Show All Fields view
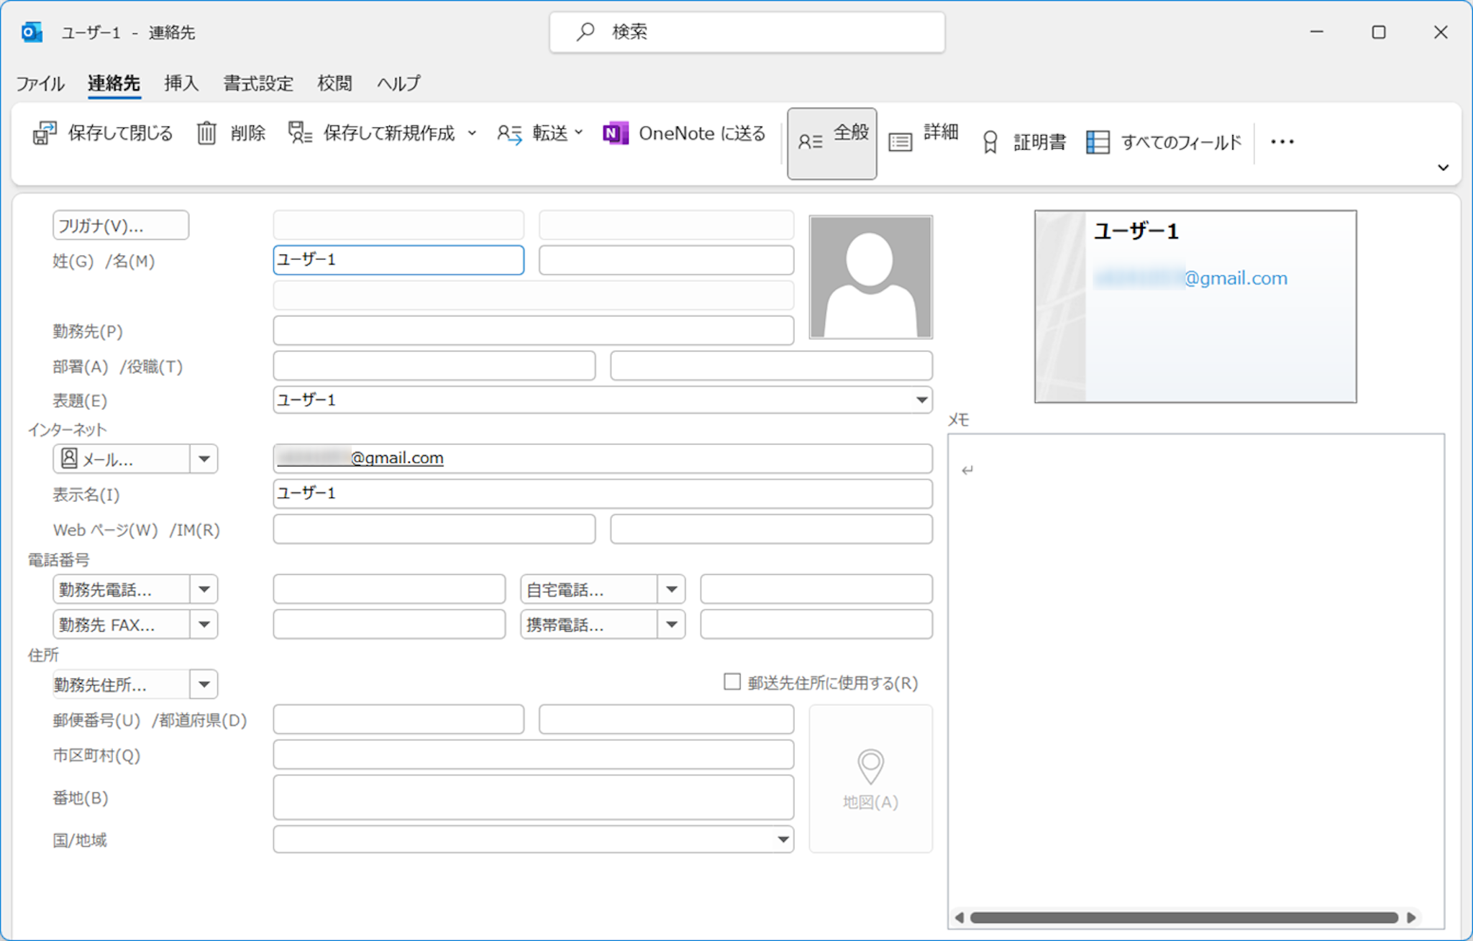Viewport: 1473px width, 941px height. tap(1098, 142)
